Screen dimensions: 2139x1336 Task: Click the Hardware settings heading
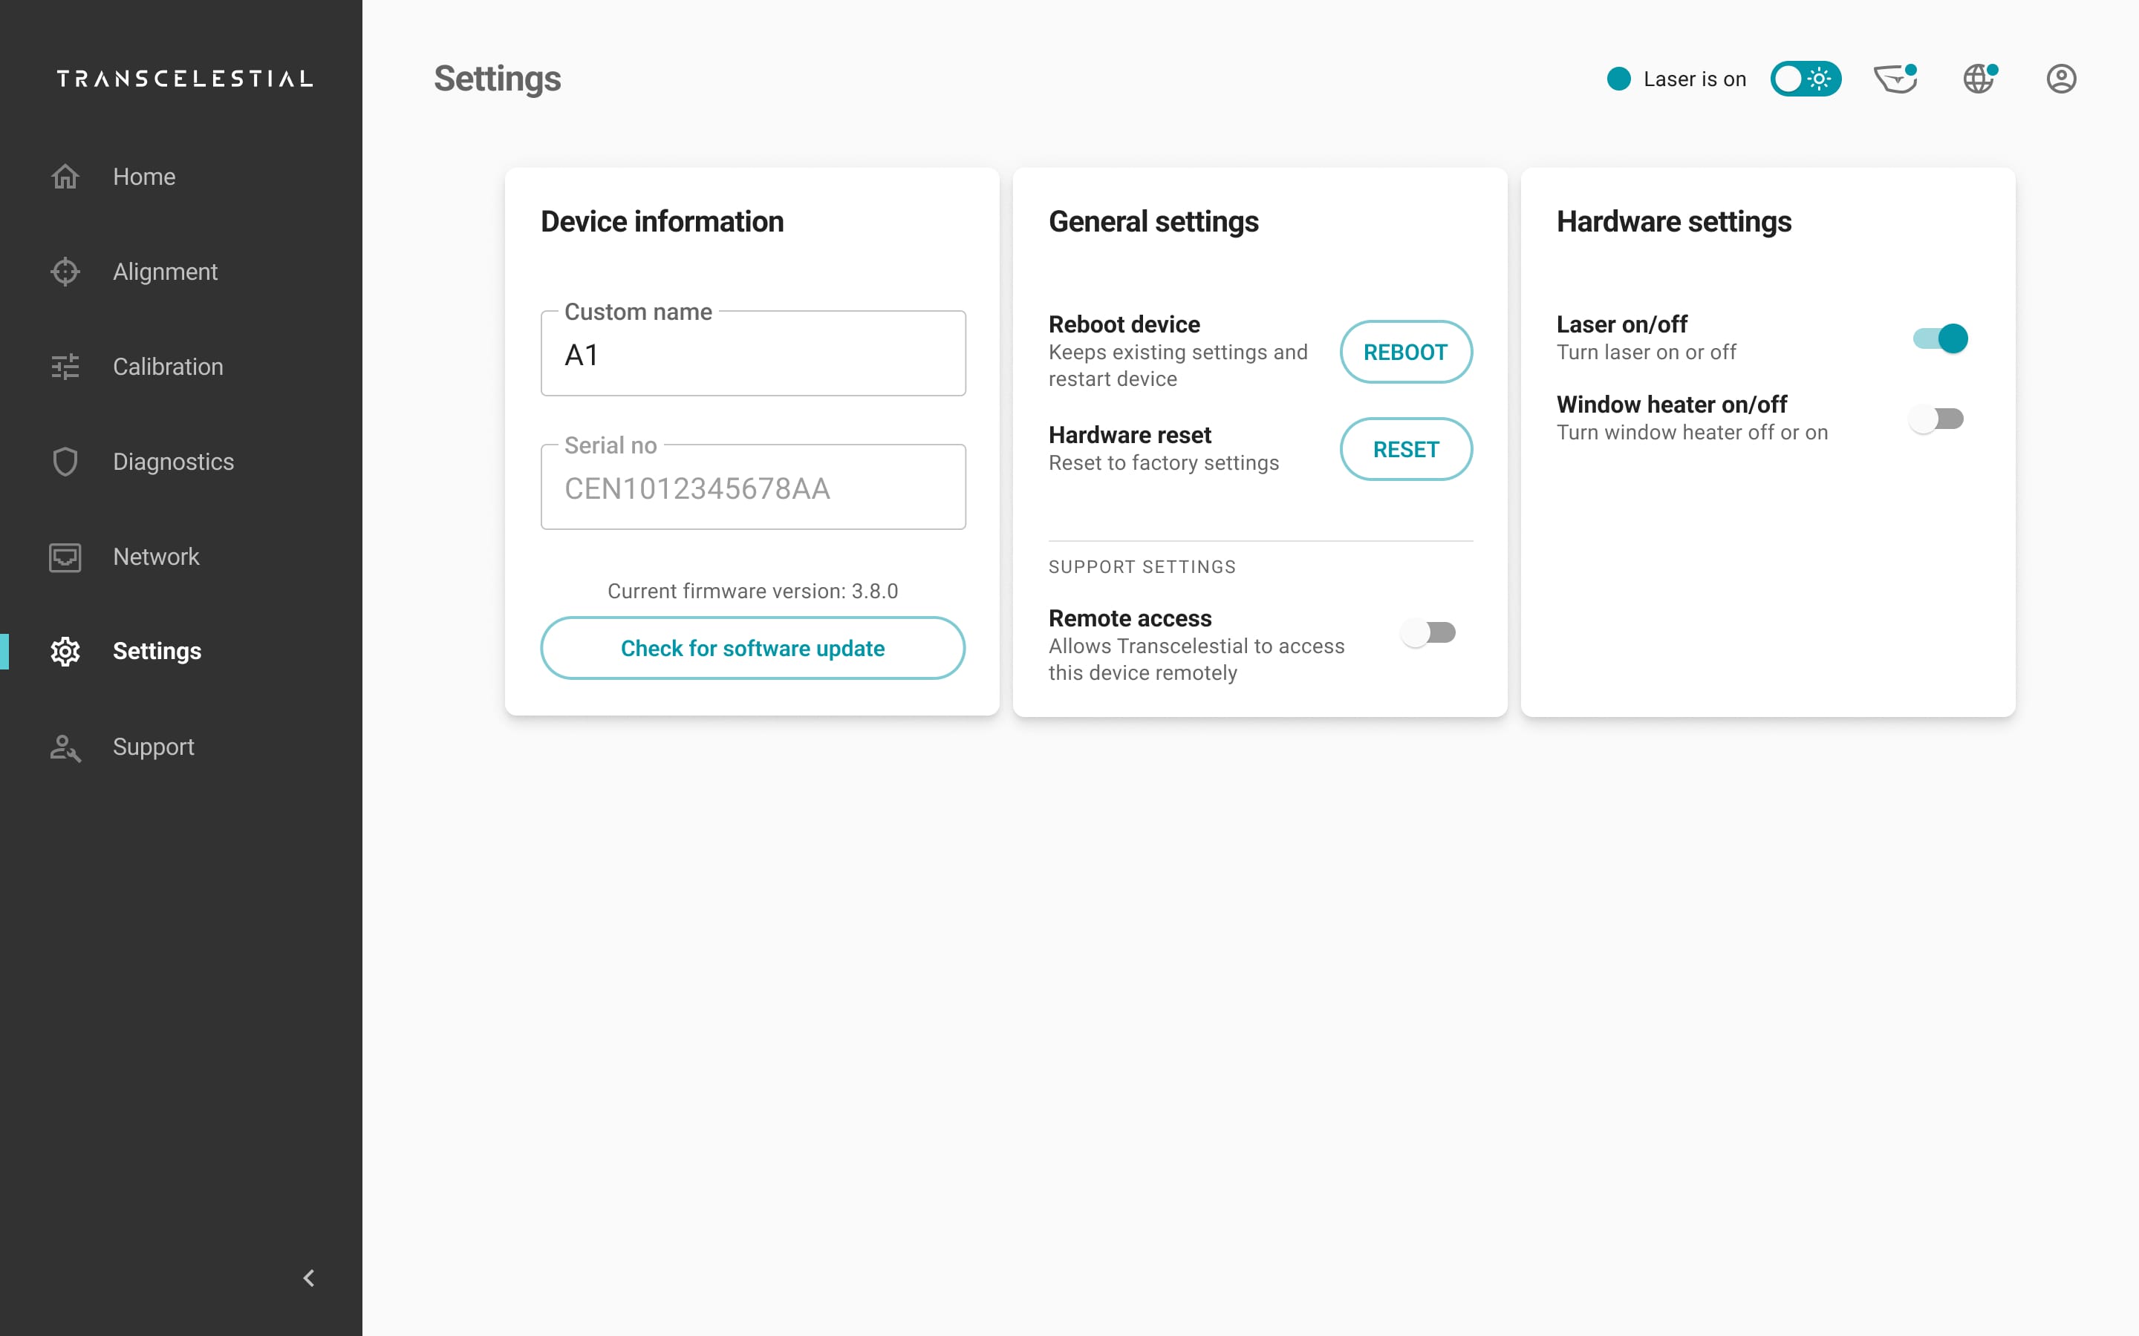(1674, 222)
